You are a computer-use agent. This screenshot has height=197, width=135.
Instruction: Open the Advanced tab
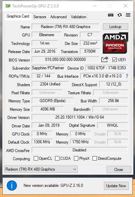point(58,17)
